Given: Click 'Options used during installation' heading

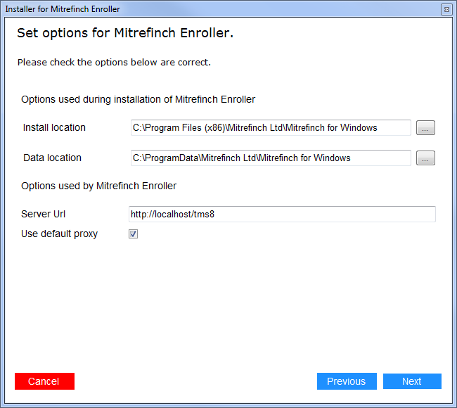Looking at the screenshot, I should tap(138, 99).
